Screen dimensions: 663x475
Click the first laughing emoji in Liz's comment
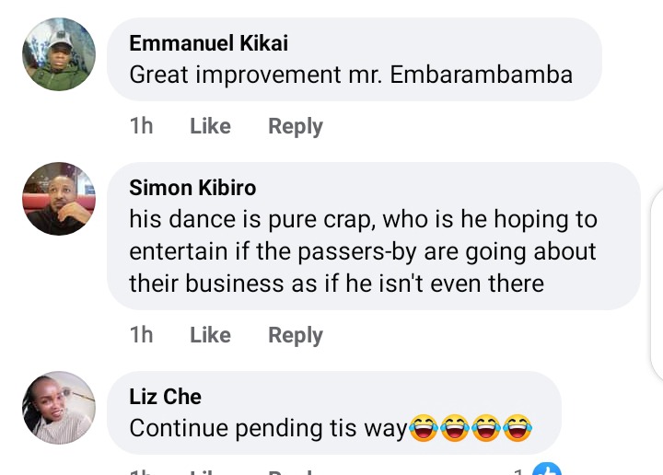pyautogui.click(x=424, y=428)
